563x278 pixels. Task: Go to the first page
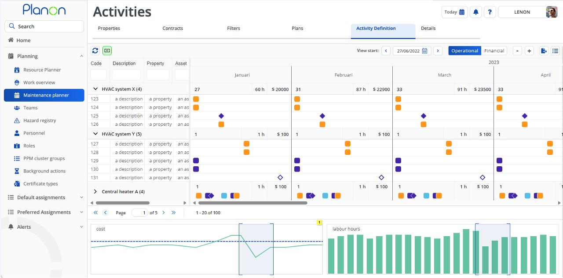[x=95, y=212]
